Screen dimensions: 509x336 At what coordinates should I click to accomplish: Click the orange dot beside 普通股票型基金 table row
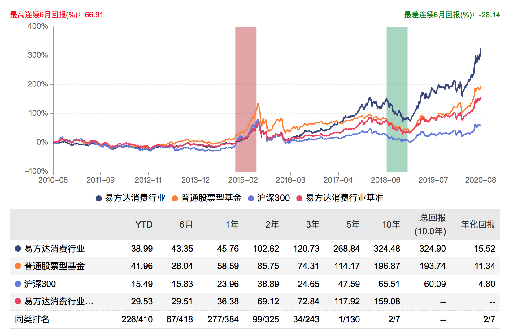point(18,266)
